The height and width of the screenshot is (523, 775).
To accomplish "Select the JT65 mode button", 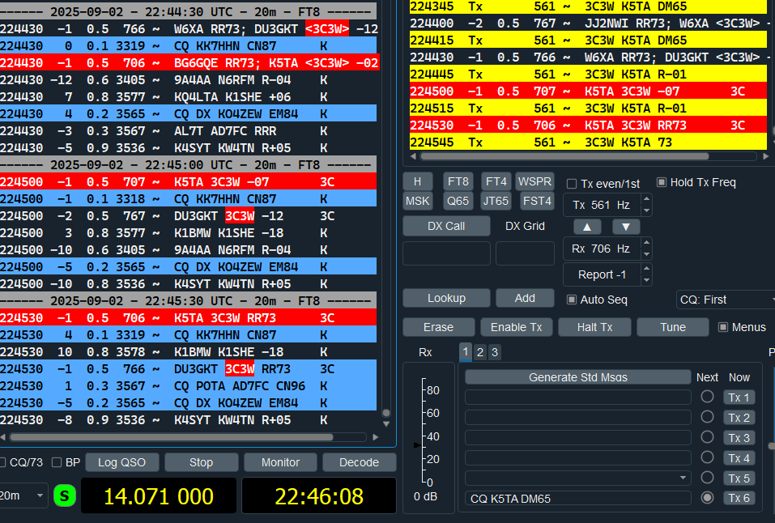I will 496,202.
